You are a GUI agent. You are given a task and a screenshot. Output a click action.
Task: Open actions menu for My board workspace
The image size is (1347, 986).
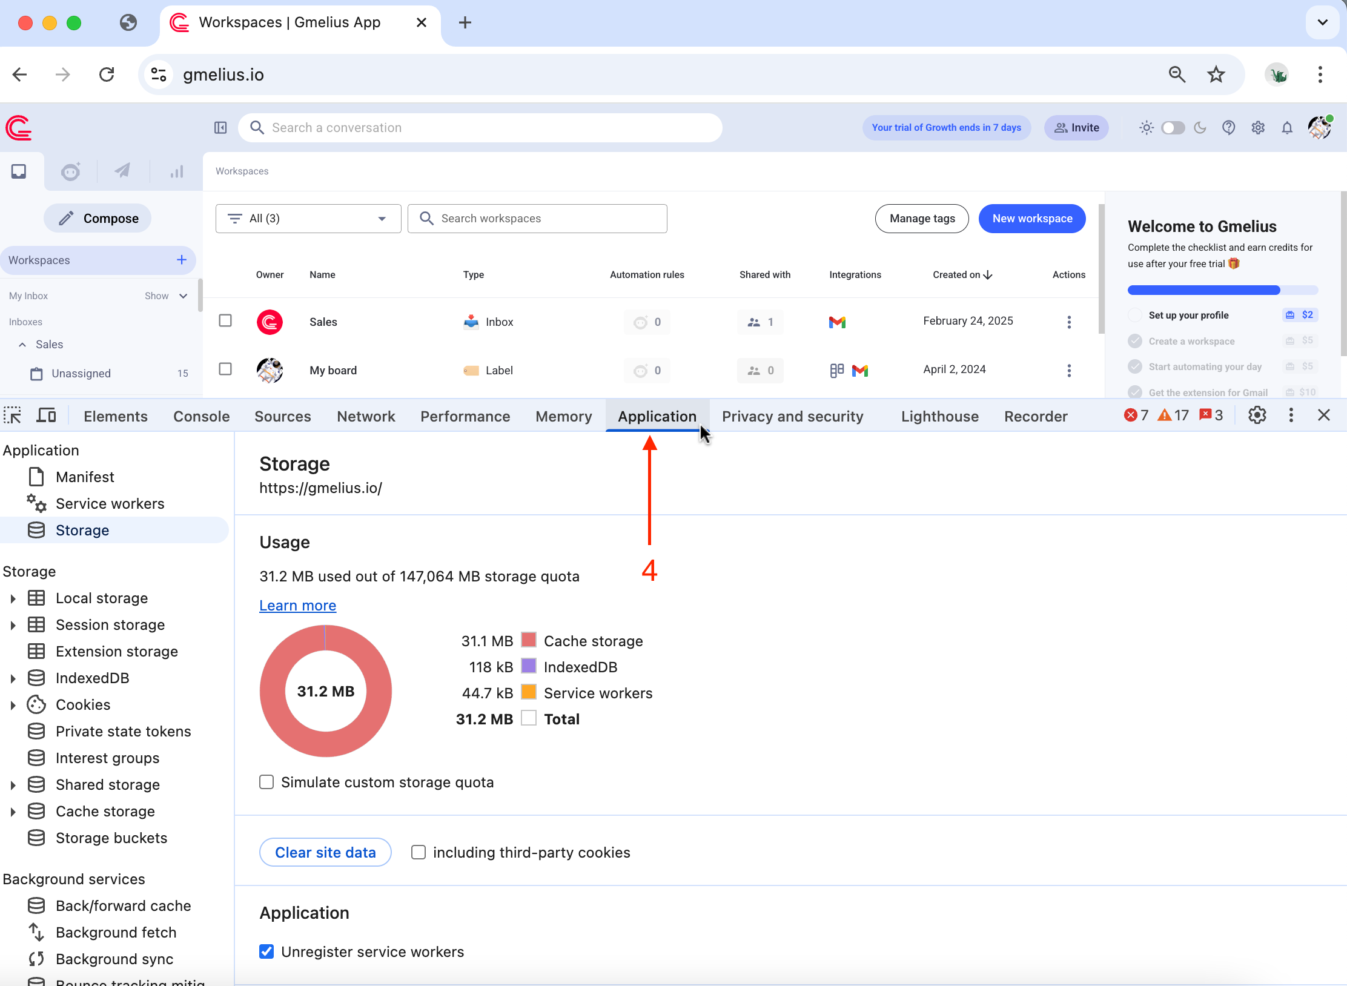(1069, 370)
